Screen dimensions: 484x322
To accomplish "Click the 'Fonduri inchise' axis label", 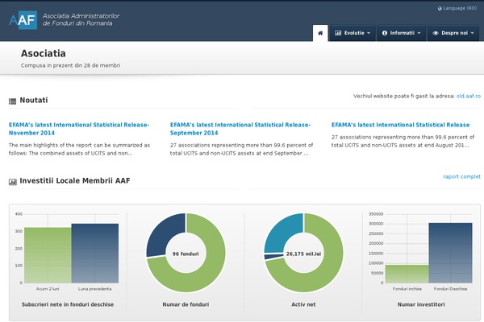I will click(x=407, y=289).
